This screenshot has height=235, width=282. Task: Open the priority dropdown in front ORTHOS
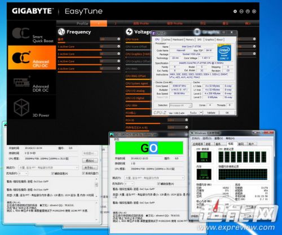pos(129,184)
